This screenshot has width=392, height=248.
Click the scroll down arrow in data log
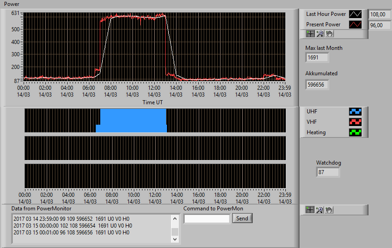[175, 239]
